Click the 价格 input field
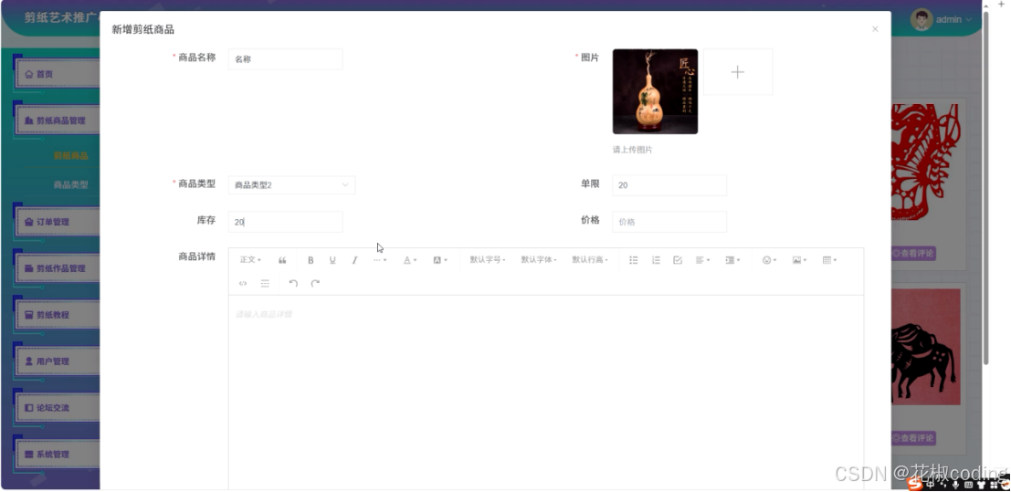The height and width of the screenshot is (492, 1011). point(669,222)
